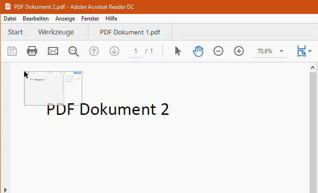The width and height of the screenshot is (318, 193).
Task: Choose the Selection arrow tool
Action: click(178, 51)
